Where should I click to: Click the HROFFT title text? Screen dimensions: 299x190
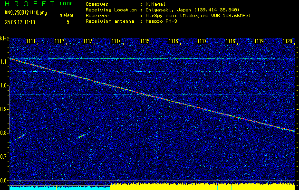tap(29, 4)
